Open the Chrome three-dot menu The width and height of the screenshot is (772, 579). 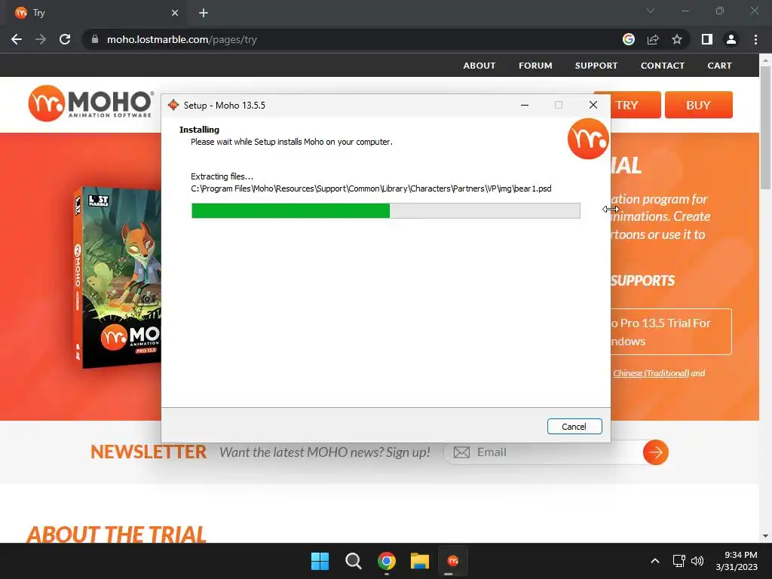(755, 39)
